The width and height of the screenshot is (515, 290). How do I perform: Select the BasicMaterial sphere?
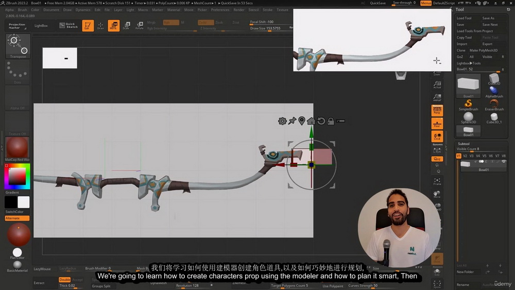[17, 266]
